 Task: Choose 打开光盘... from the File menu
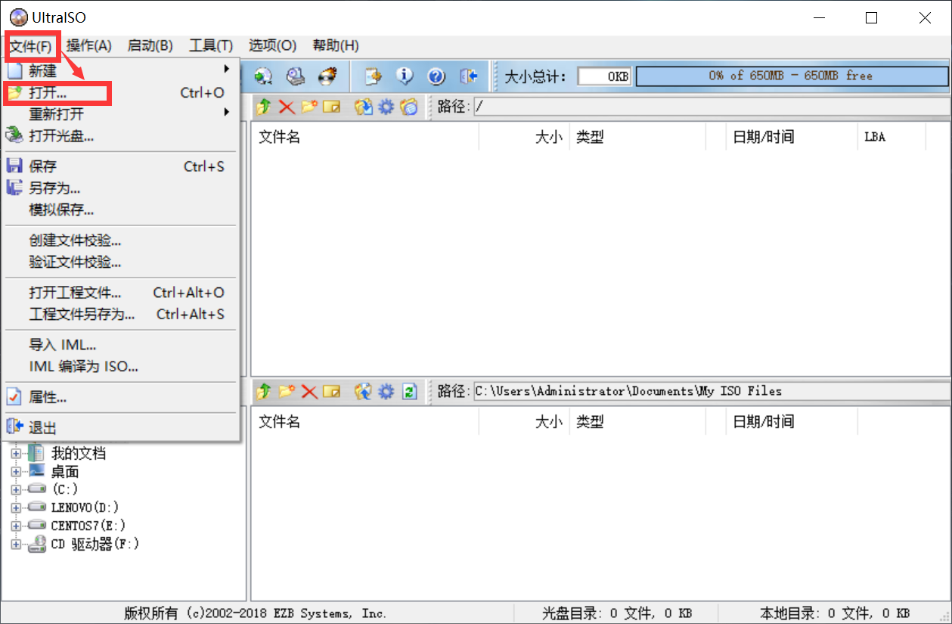pyautogui.click(x=121, y=136)
